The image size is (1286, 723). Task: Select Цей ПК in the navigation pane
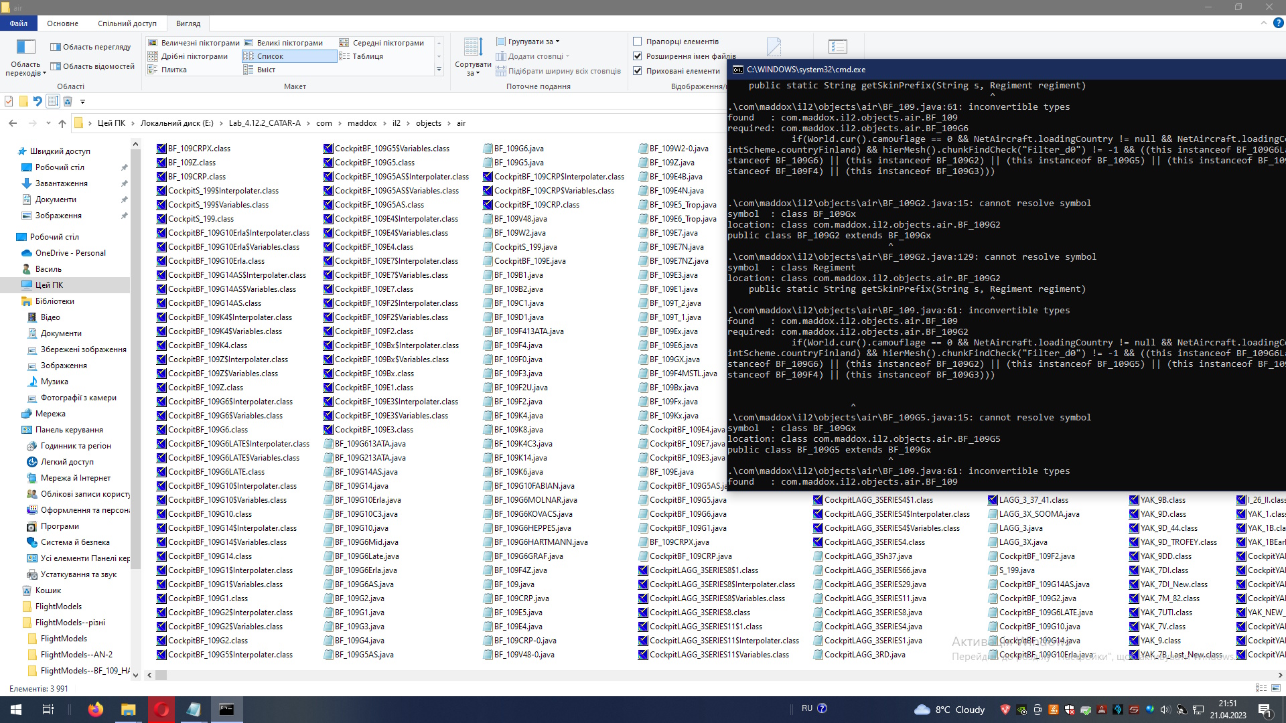click(x=49, y=285)
